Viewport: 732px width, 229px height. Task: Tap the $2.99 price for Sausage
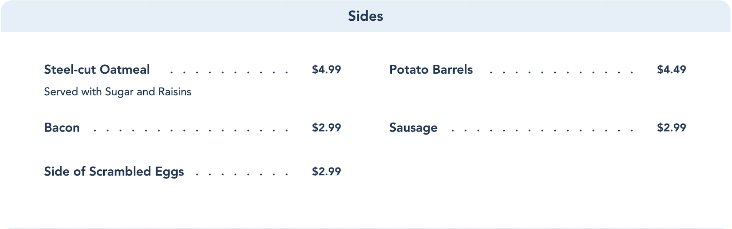671,128
